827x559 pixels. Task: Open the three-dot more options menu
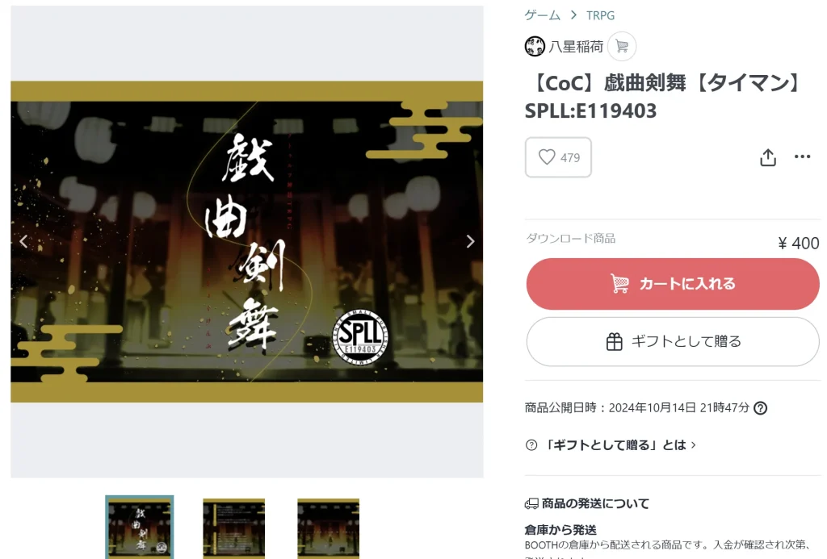point(802,156)
